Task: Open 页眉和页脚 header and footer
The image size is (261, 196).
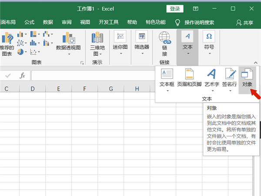Action: click(x=189, y=78)
